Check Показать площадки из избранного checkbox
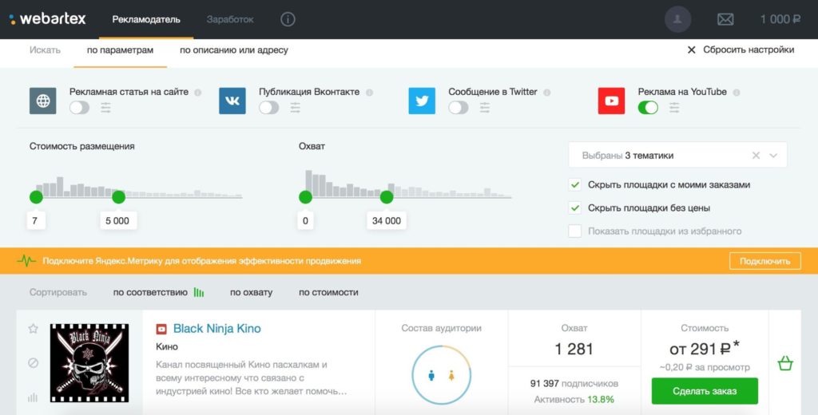 point(575,231)
